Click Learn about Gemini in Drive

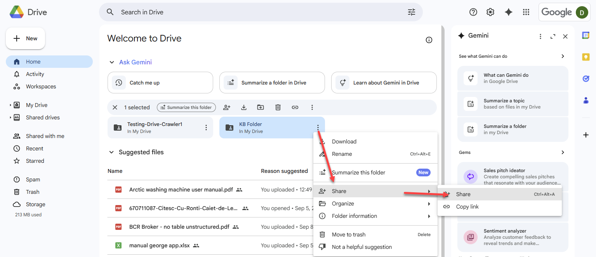point(384,83)
